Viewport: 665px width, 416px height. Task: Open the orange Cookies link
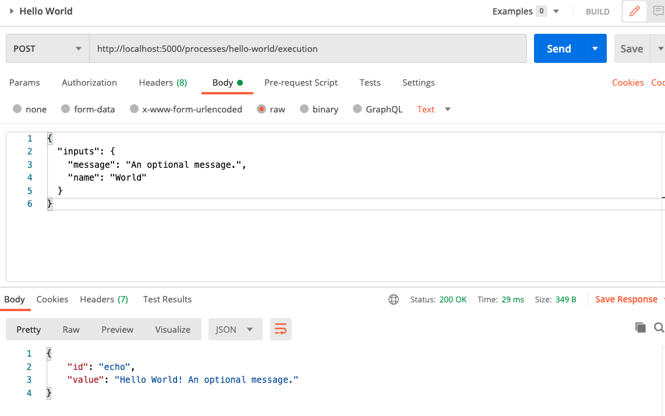coord(628,83)
